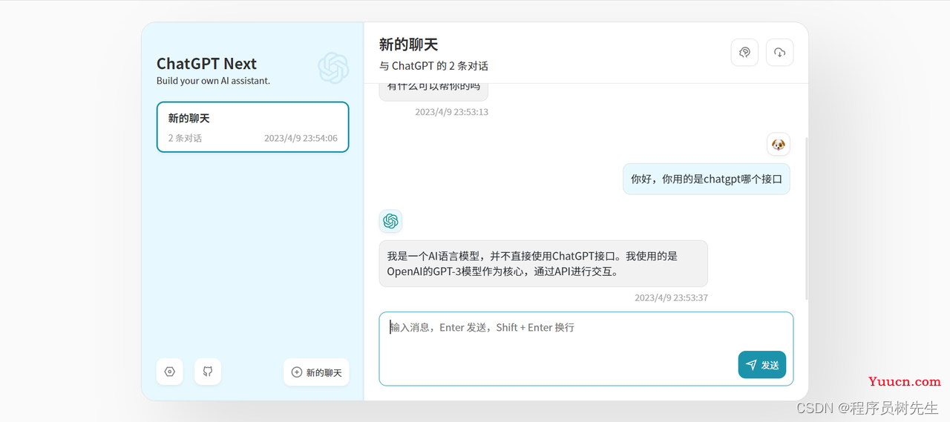The height and width of the screenshot is (422, 950).
Task: Click the dog user avatar
Action: point(779,144)
